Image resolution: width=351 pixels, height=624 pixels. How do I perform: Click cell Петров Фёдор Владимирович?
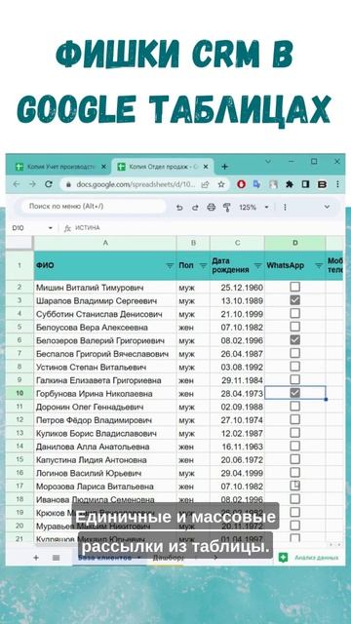click(105, 420)
